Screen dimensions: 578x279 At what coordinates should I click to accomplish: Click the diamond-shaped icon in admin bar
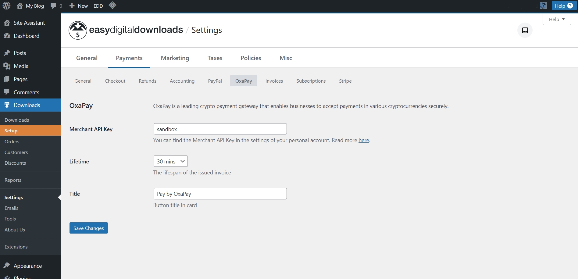click(112, 5)
